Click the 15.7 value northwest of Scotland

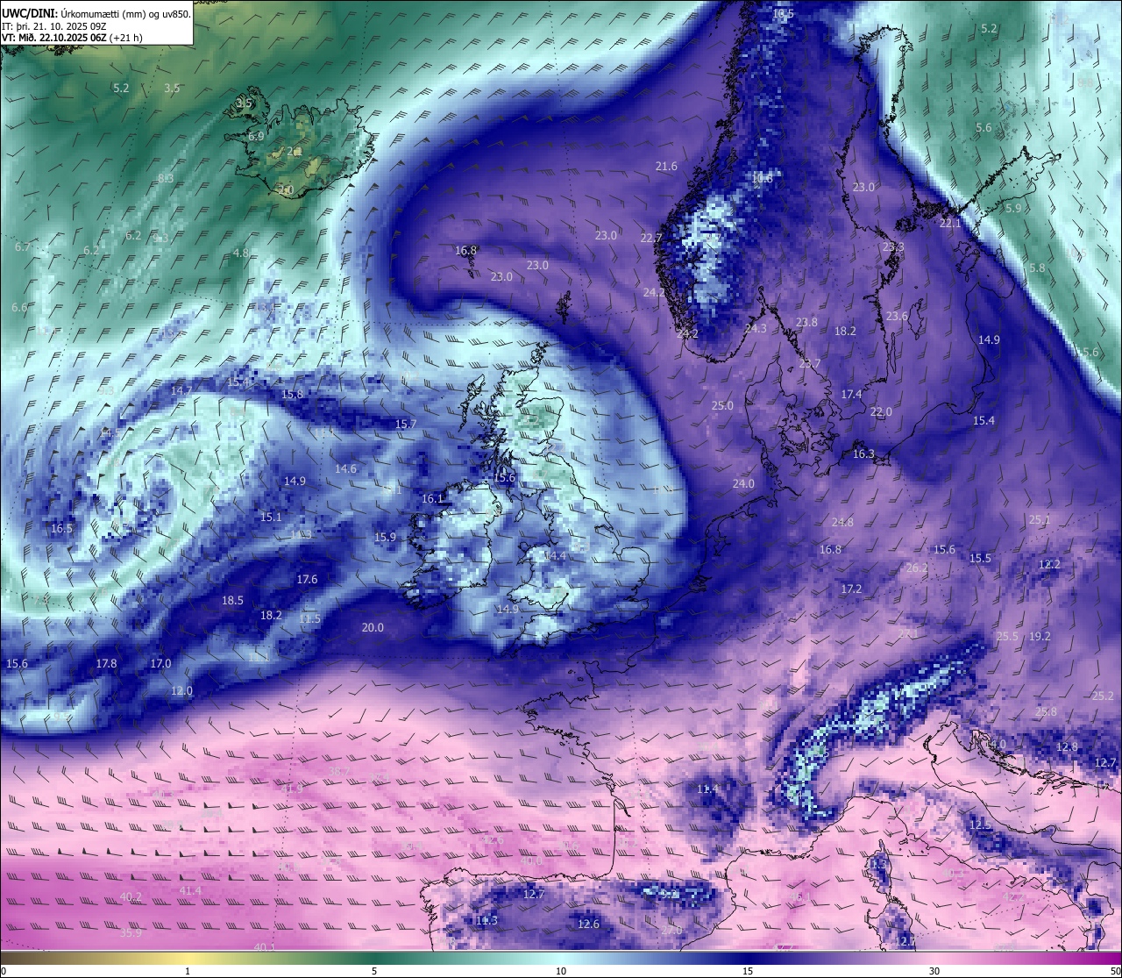click(x=406, y=425)
